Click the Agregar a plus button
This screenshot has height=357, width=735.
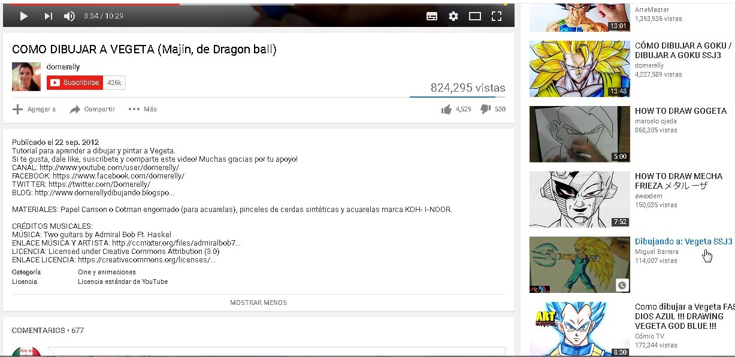(34, 109)
